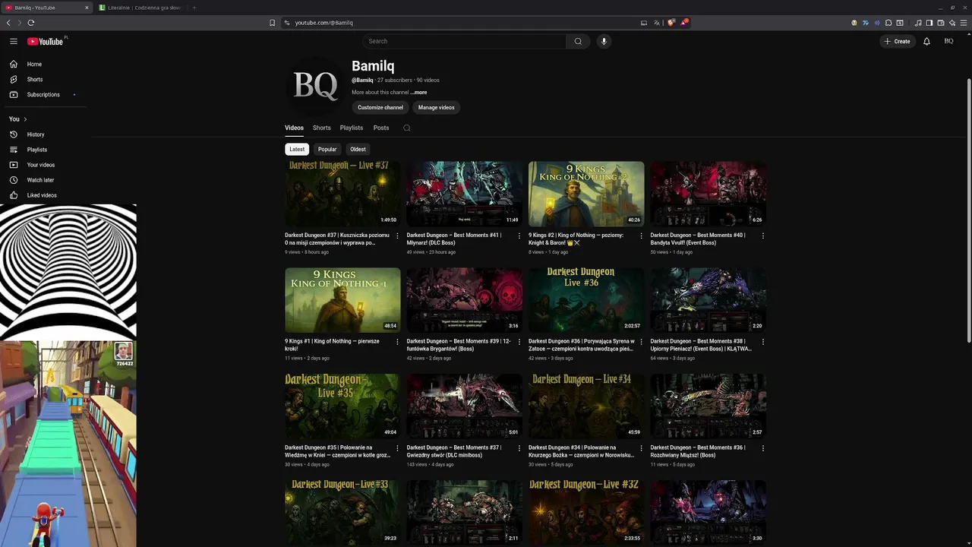Open options menu for 9 Kings #1 video
972x547 pixels.
tap(397, 342)
